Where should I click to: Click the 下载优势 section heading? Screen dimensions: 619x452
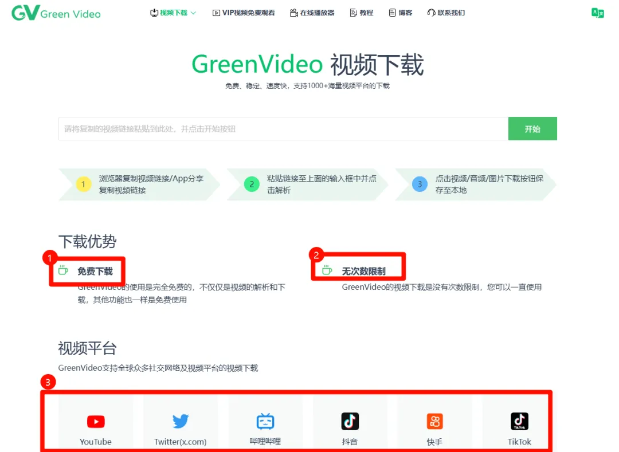pos(87,241)
